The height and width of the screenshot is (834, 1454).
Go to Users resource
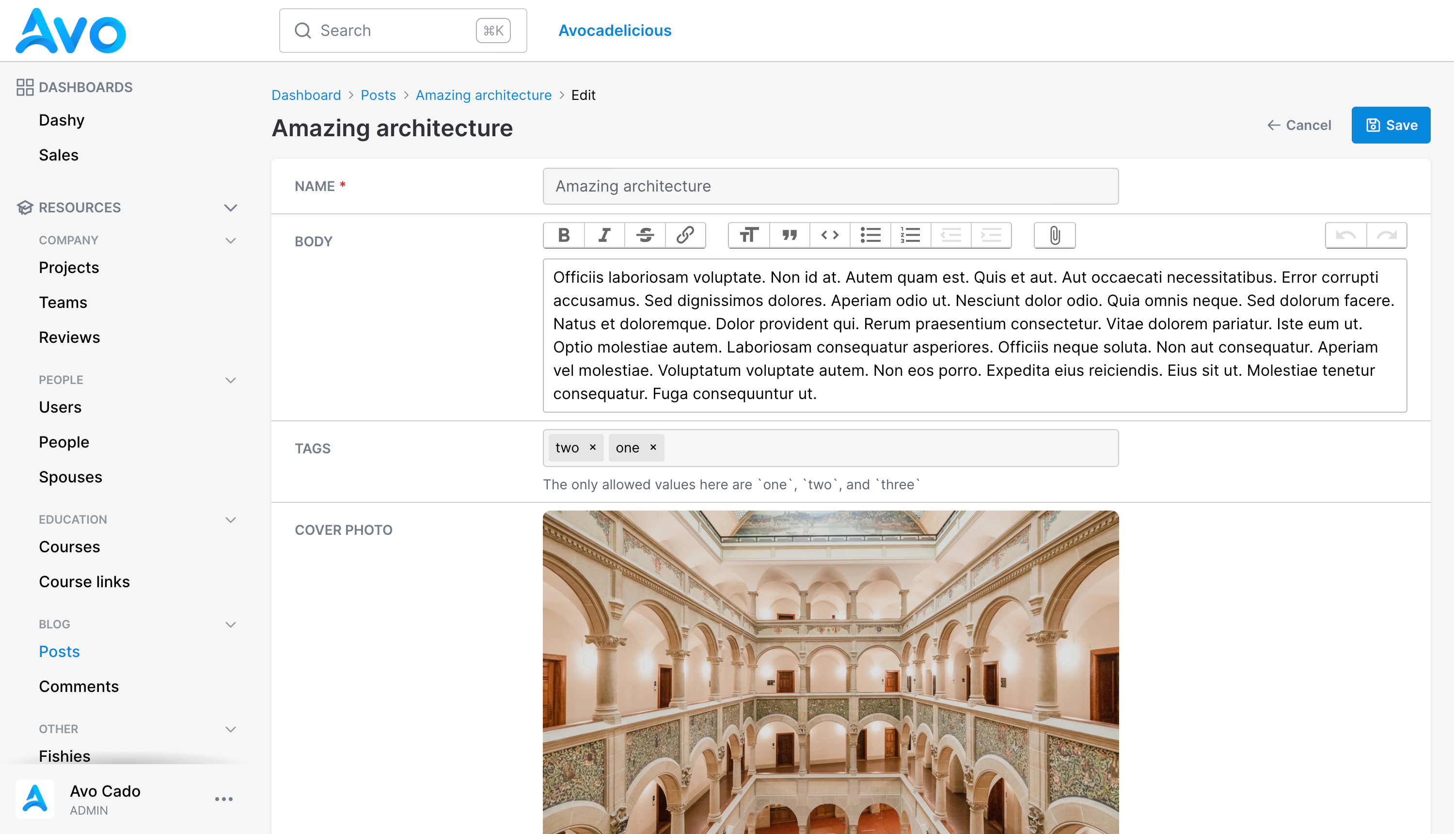(x=60, y=407)
